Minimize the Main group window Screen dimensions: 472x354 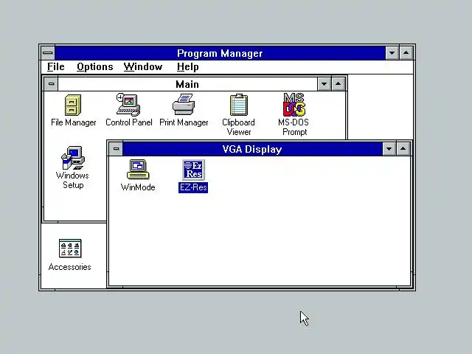click(324, 84)
